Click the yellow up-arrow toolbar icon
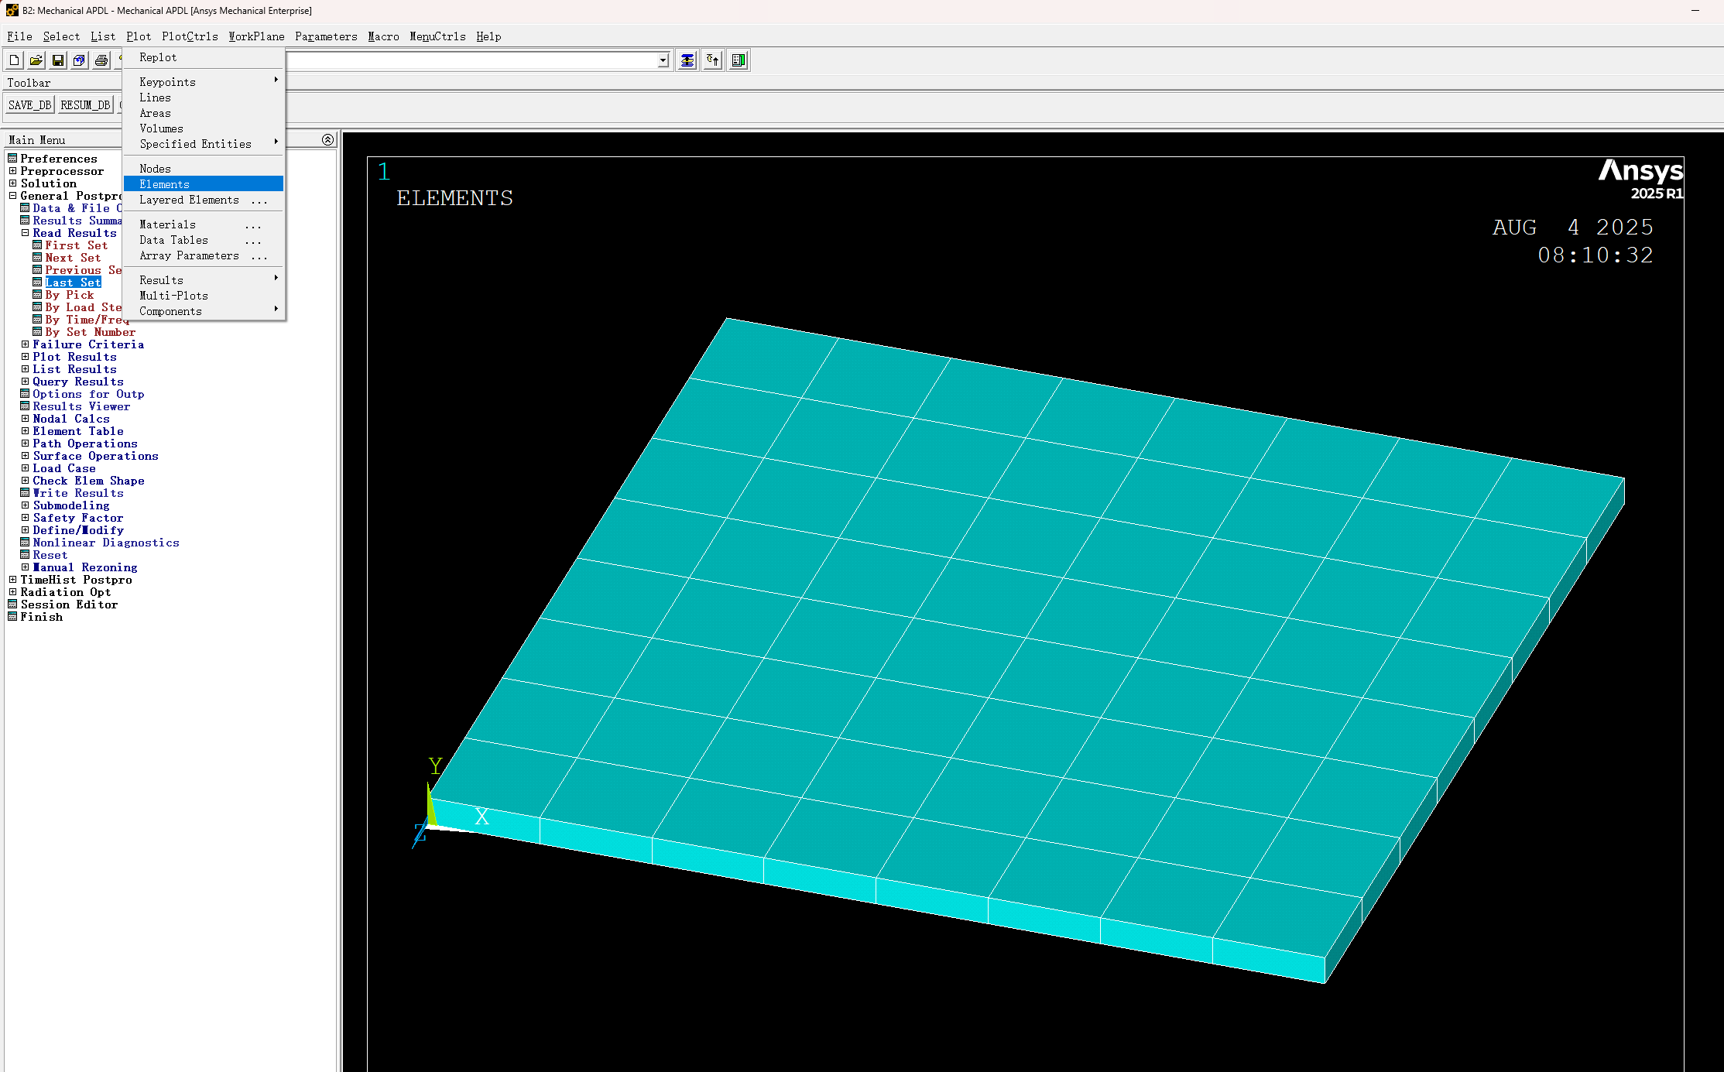This screenshot has height=1072, width=1724. click(x=712, y=60)
